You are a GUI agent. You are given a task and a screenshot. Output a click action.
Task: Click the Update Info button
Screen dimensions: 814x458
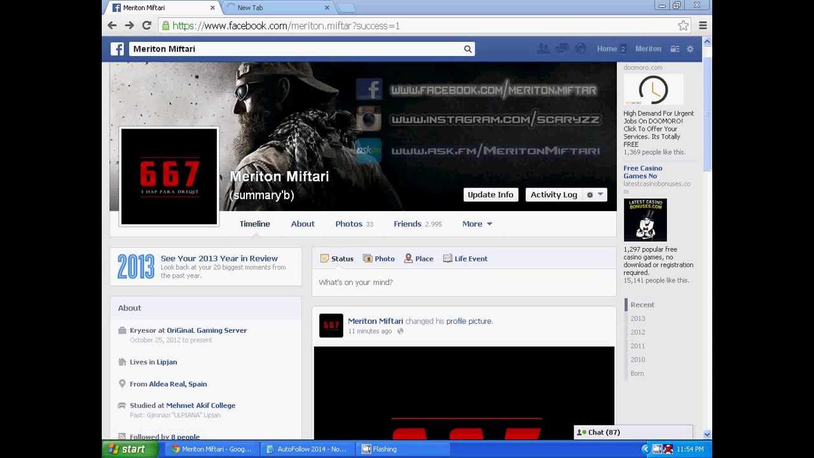coord(490,195)
